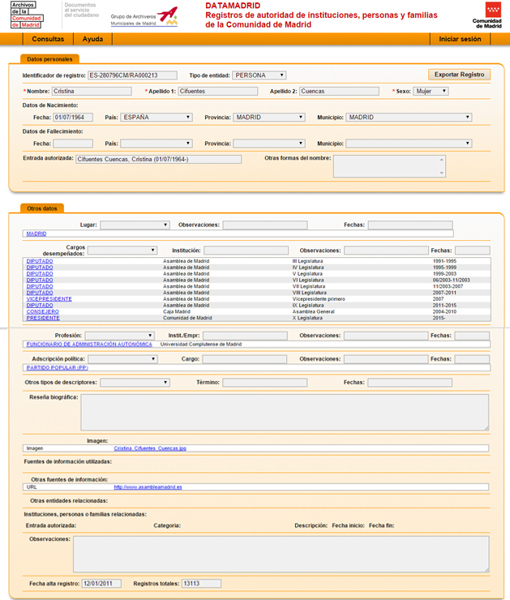
Task: Open the birth Provincia dropdown showing MADRID
Action: (269, 117)
